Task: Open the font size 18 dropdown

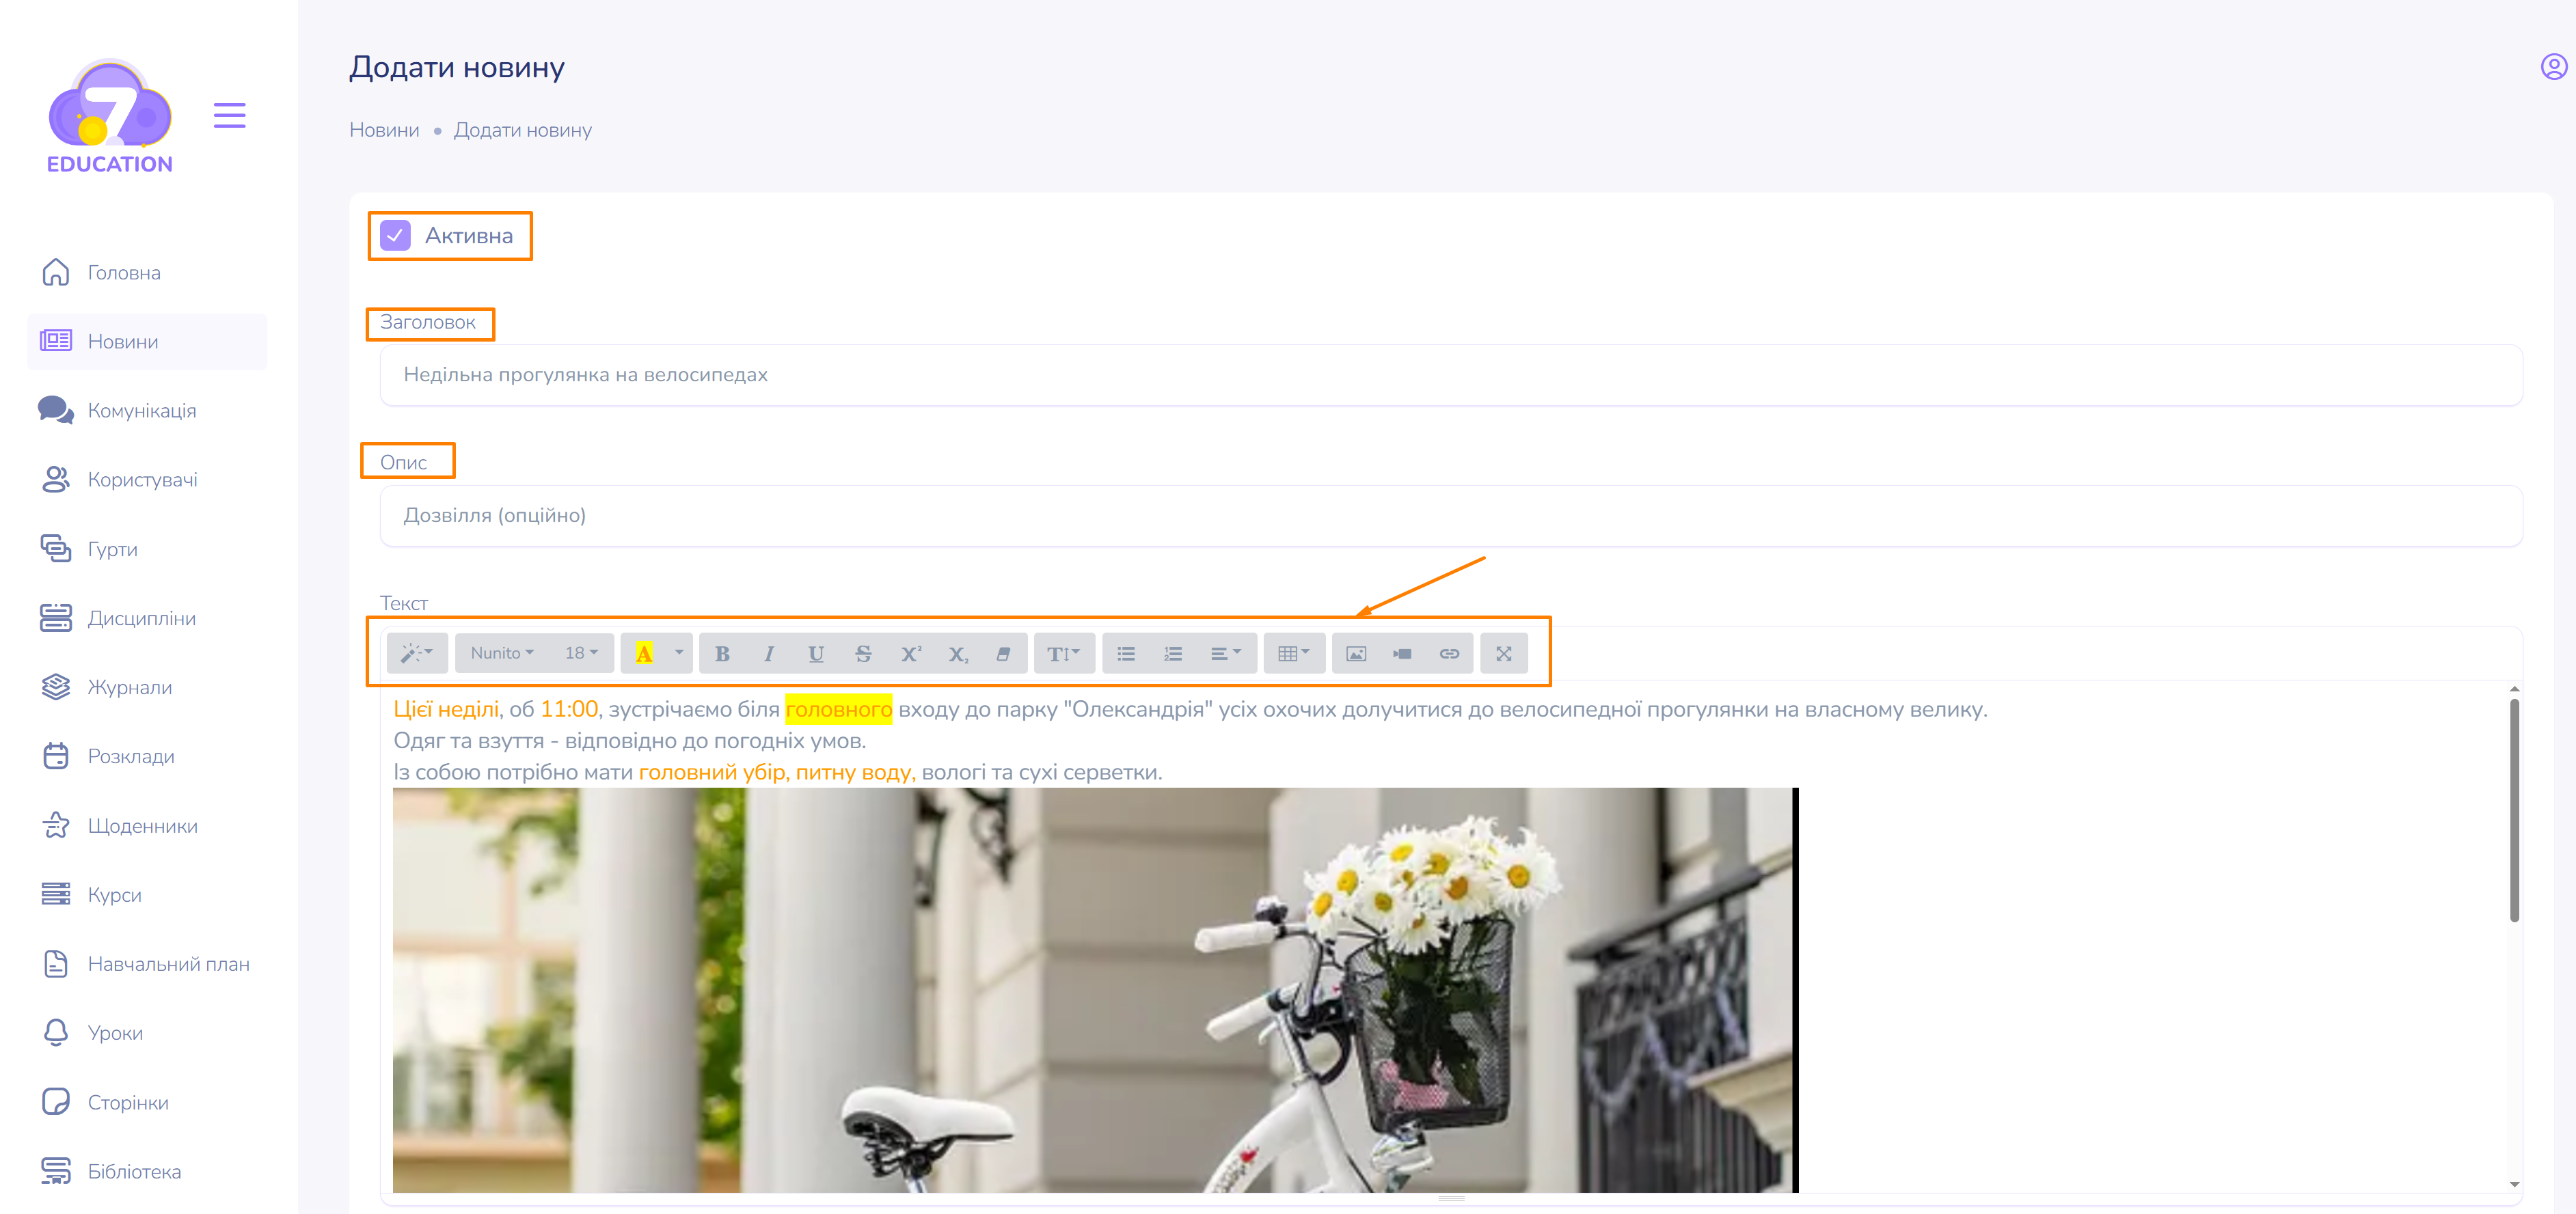Action: click(x=581, y=654)
